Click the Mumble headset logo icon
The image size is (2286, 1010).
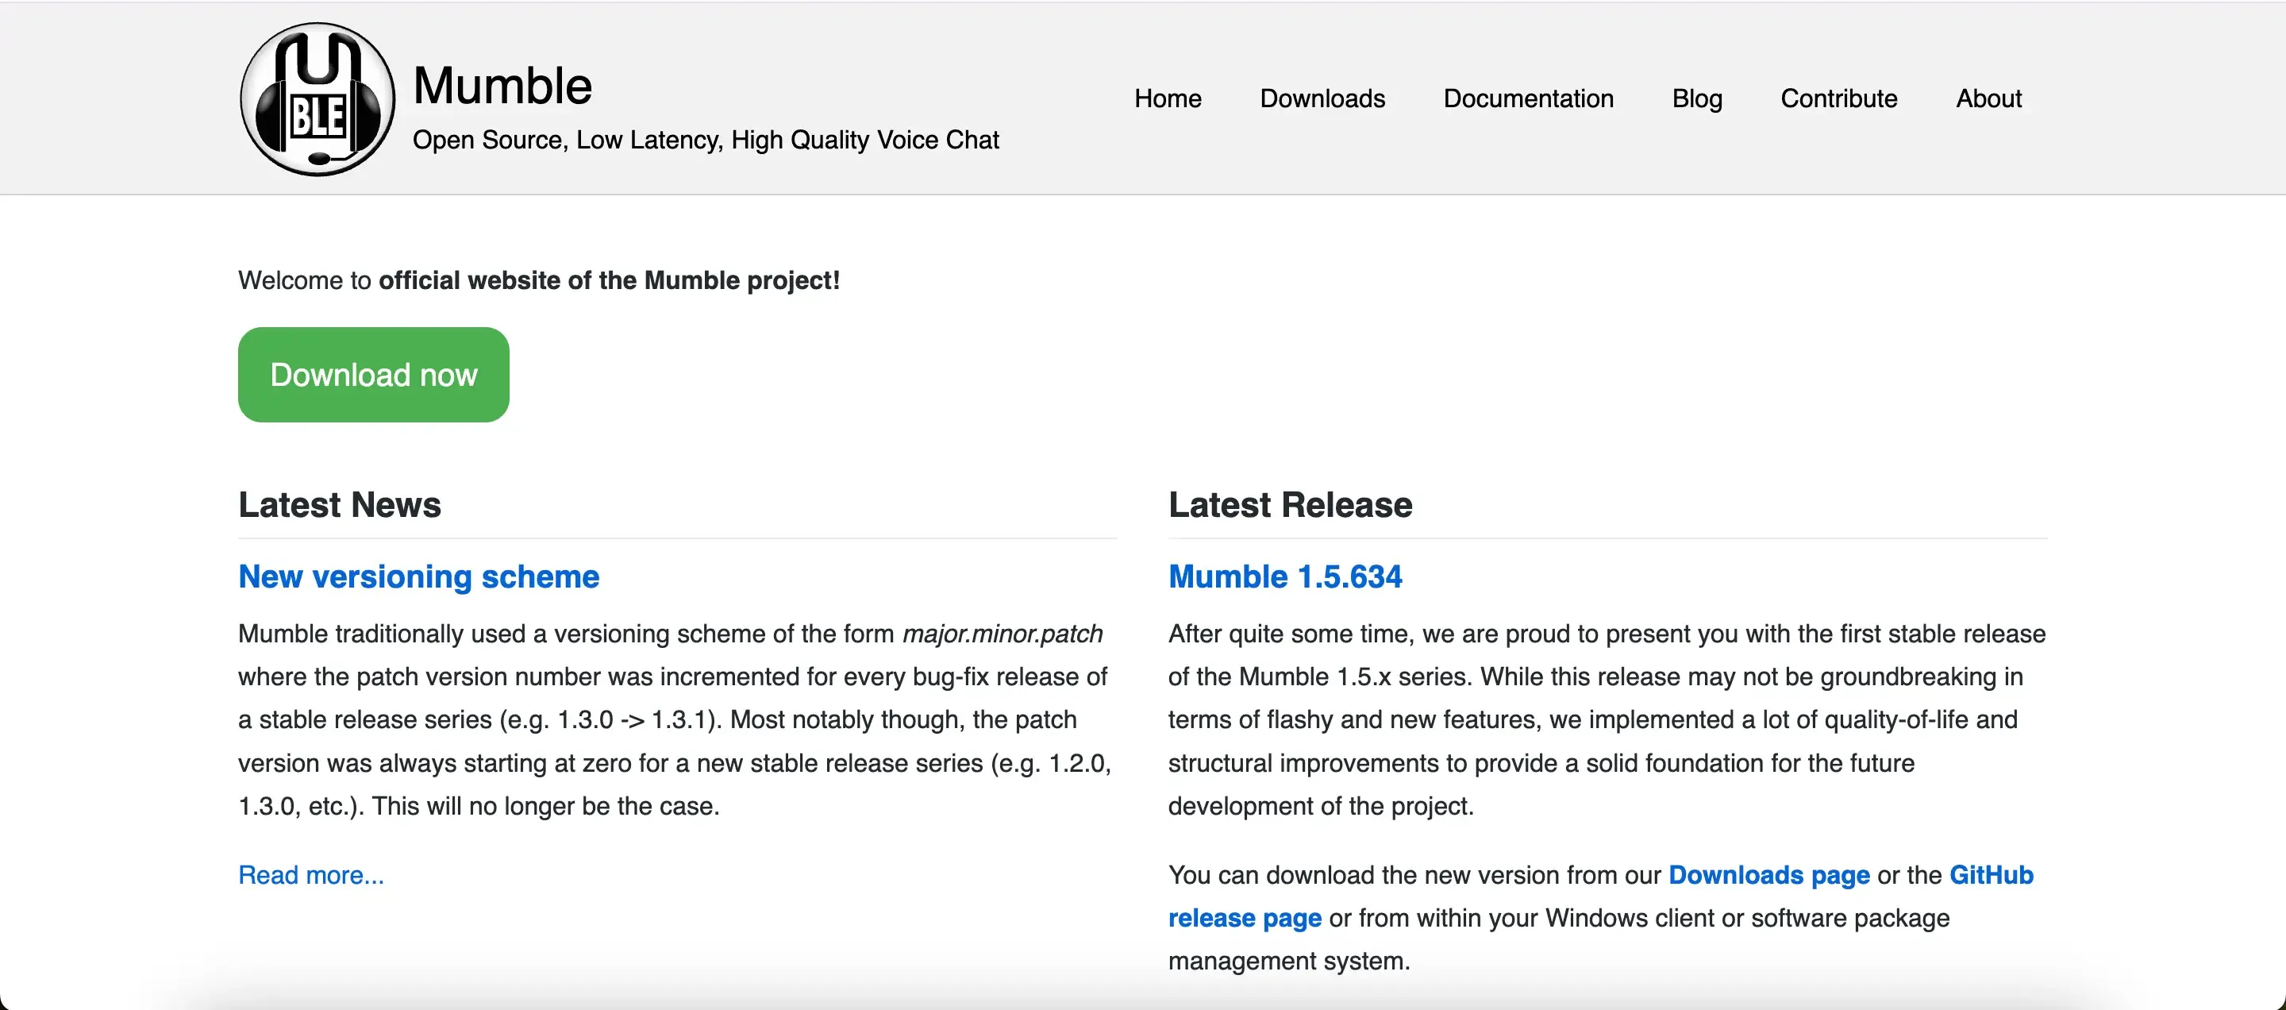[x=317, y=99]
